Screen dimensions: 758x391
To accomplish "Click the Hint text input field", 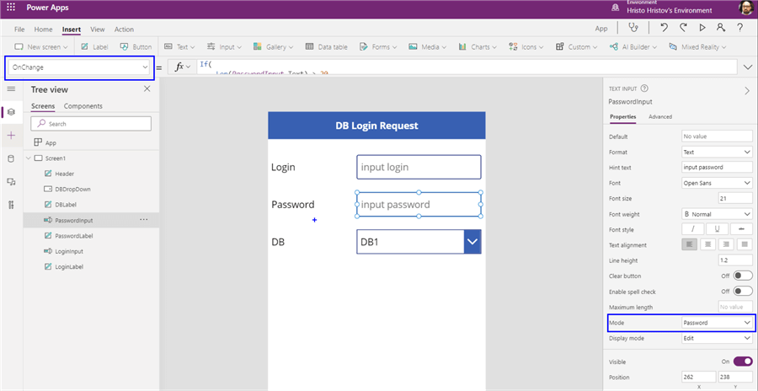I will (x=717, y=168).
